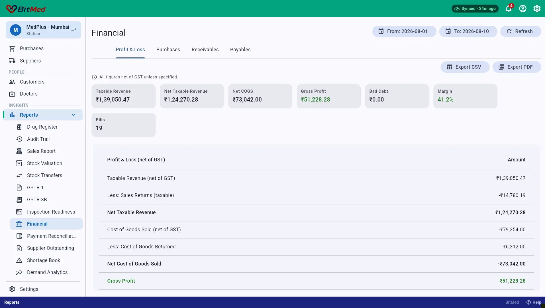Click the BitMed logo
This screenshot has height=308, width=545.
click(26, 9)
